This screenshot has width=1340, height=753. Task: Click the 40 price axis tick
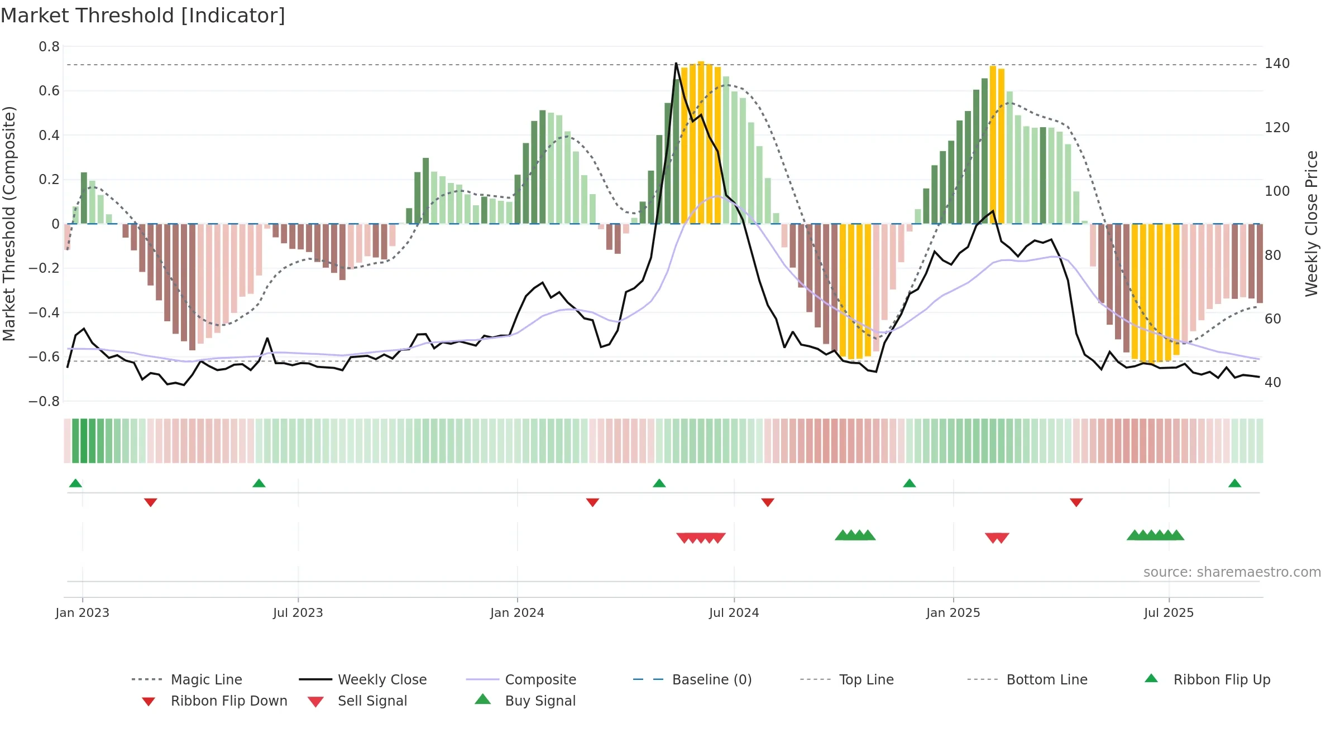click(1273, 383)
